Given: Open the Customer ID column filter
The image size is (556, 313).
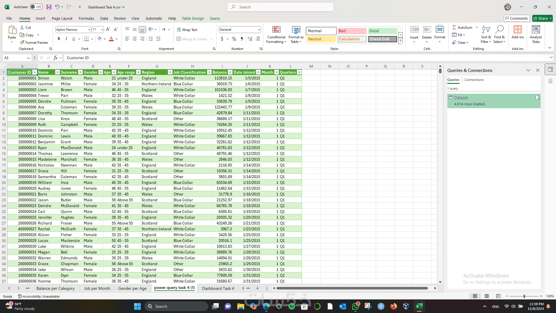Looking at the screenshot, I should 34,72.
